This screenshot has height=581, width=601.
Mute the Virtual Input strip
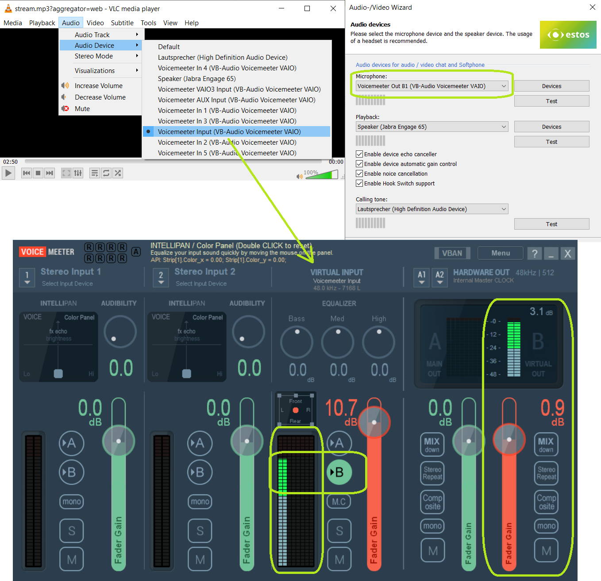[x=339, y=559]
